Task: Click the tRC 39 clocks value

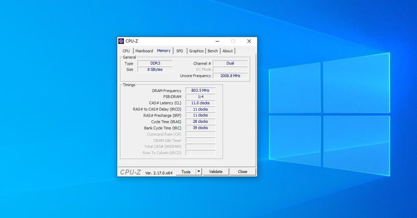Action: coord(200,128)
